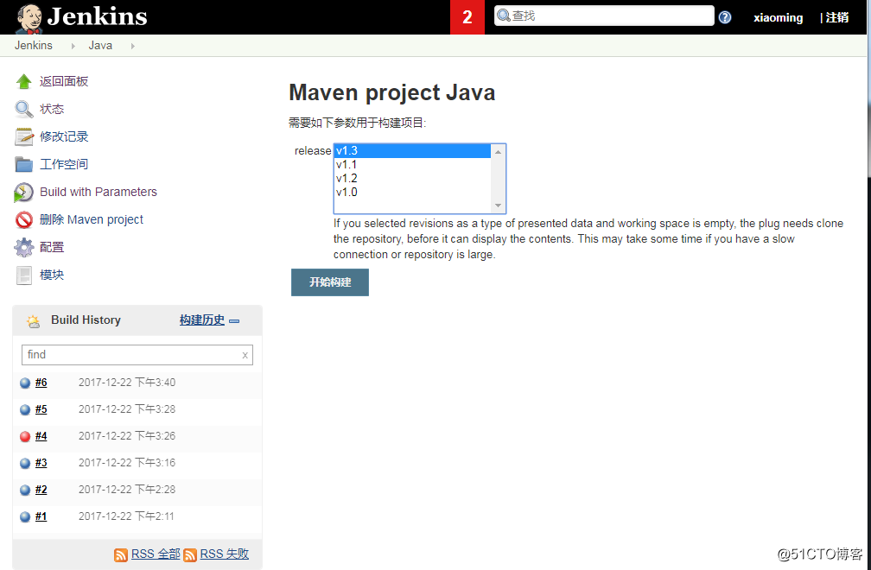Viewport: 871px width, 570px height.
Task: Open Build with Parameters in the sidebar
Action: 99,192
